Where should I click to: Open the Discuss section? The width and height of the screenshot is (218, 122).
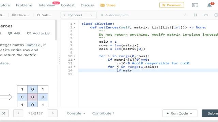point(87,5)
